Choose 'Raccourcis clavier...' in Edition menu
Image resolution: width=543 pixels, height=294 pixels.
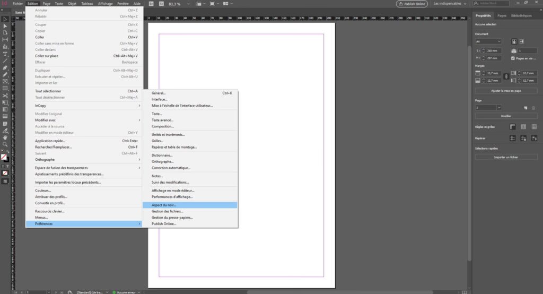(x=50, y=211)
